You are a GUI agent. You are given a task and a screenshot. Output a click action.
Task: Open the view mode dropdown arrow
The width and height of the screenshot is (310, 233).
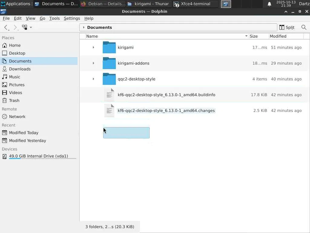[31, 27]
